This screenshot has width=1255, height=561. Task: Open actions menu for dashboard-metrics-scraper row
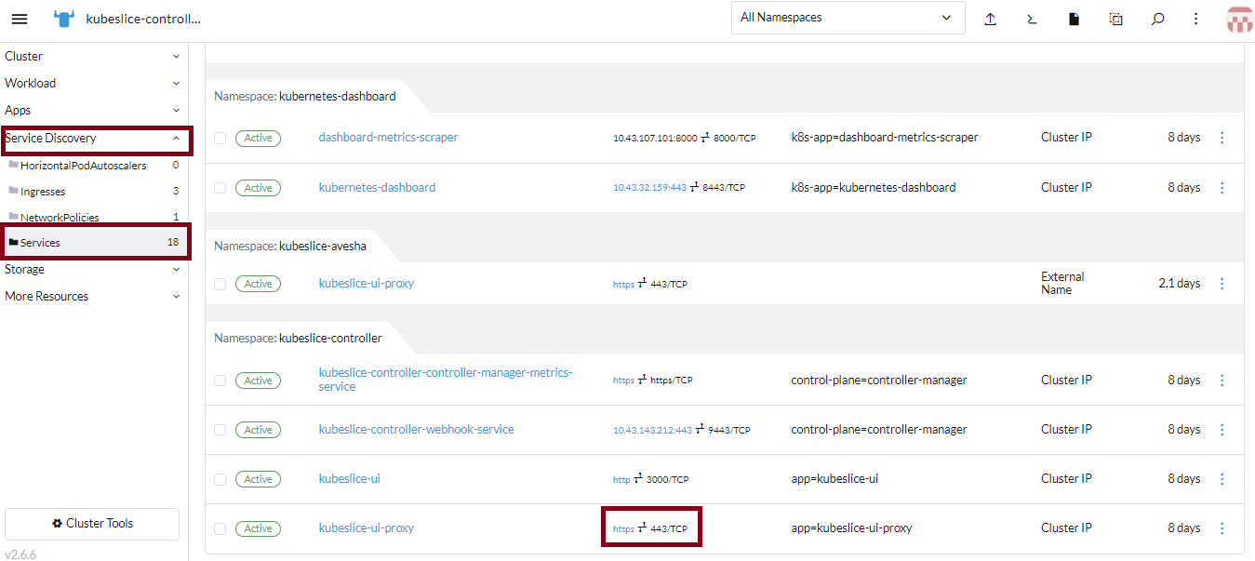tap(1222, 138)
